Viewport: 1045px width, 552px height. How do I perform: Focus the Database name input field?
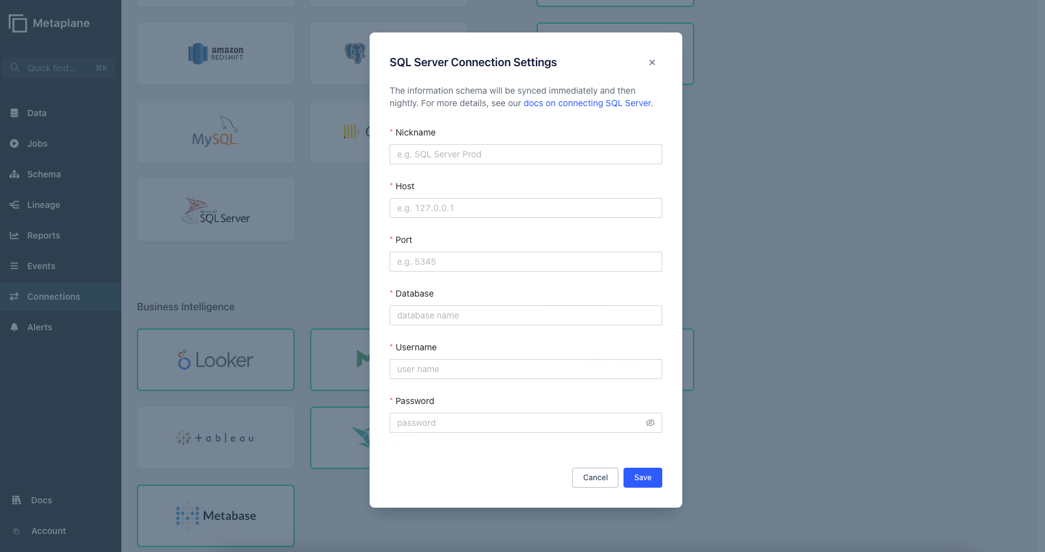tap(526, 315)
